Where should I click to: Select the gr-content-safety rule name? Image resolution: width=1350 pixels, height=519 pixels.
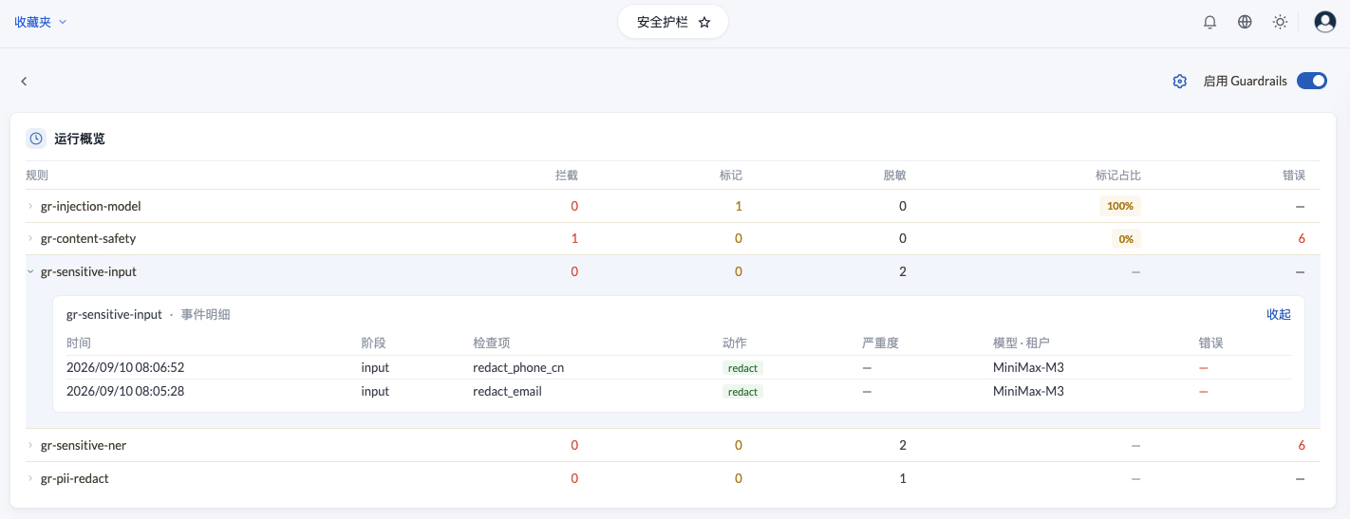pyautogui.click(x=88, y=238)
